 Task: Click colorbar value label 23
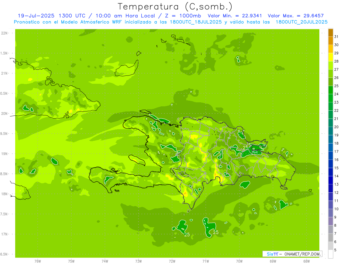[x=337, y=102]
